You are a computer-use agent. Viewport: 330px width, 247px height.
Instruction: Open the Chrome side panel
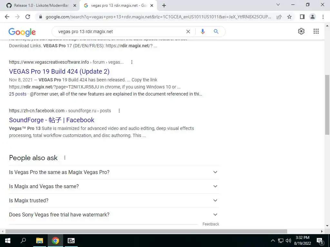[302, 17]
